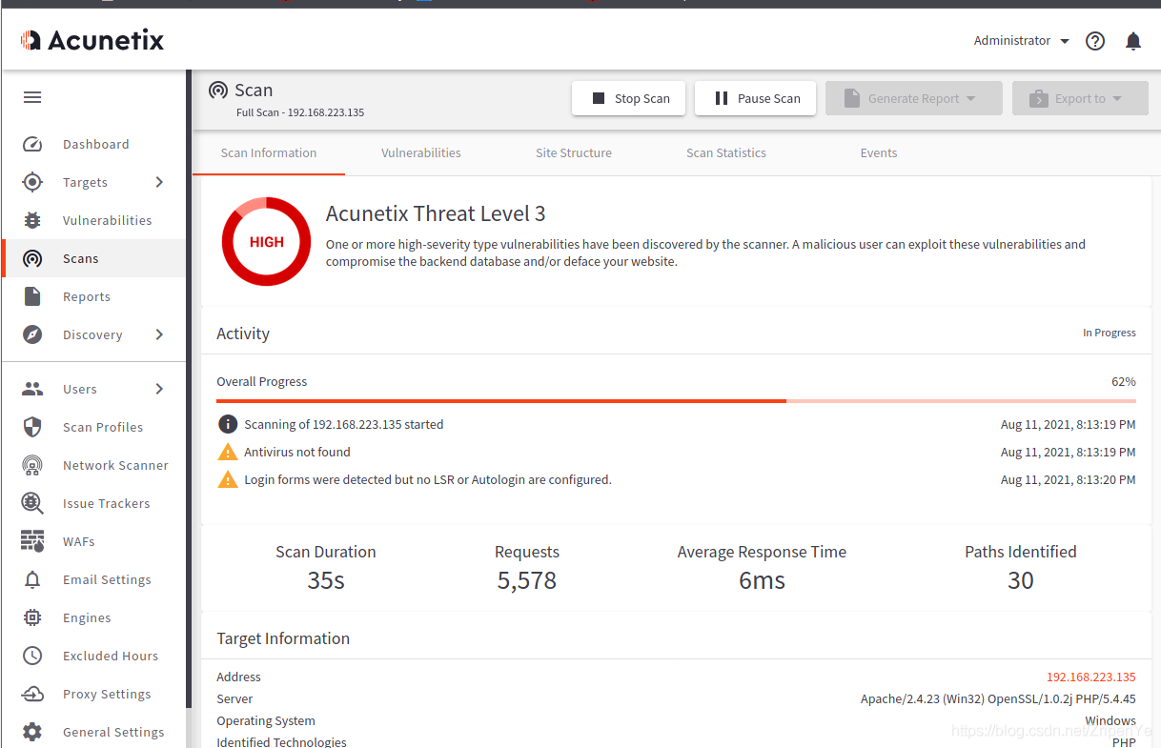
Task: Open the help question mark icon
Action: pos(1095,41)
